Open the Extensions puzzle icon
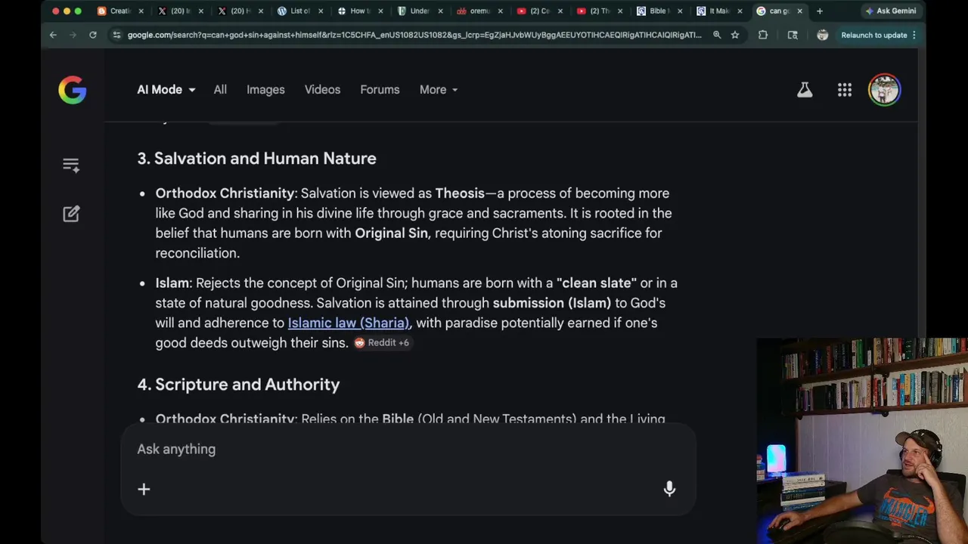968x544 pixels. click(x=763, y=35)
